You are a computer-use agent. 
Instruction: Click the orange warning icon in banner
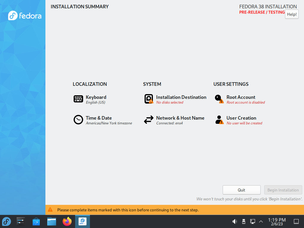(50, 210)
